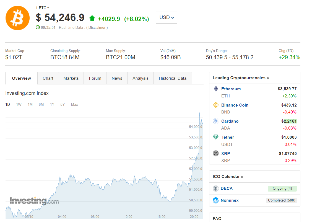Select the 6M chart range
The image size is (312, 222).
tap(41, 104)
